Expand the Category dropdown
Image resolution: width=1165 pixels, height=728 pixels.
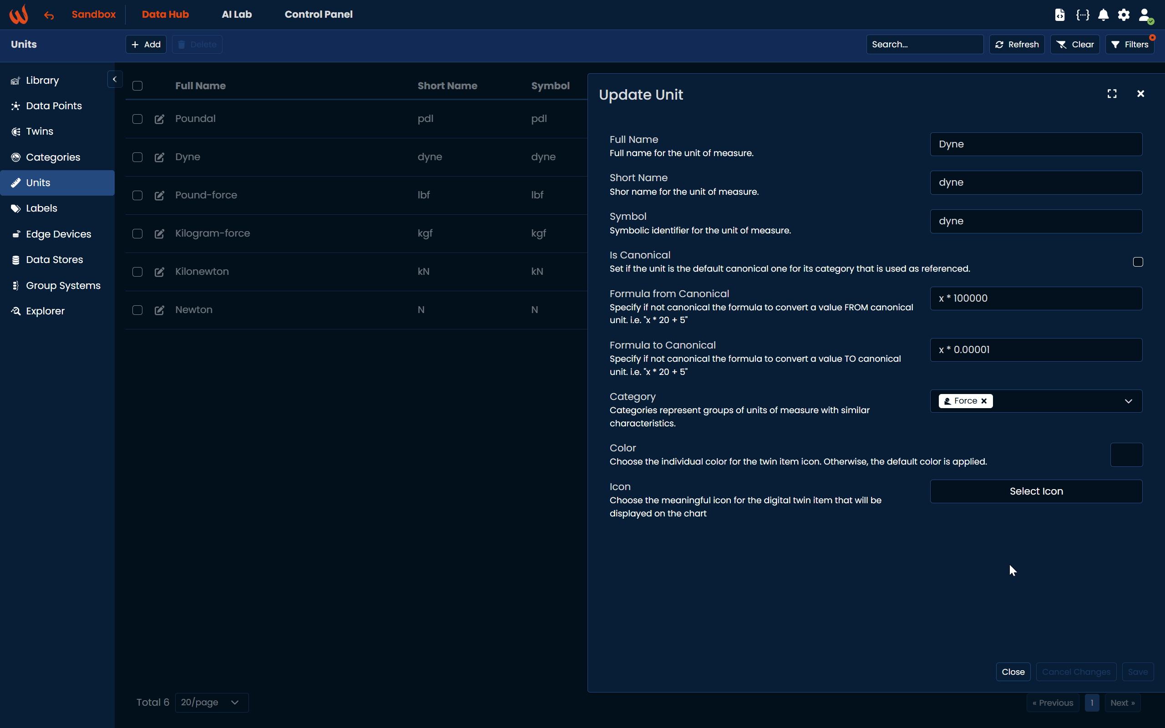(x=1128, y=401)
